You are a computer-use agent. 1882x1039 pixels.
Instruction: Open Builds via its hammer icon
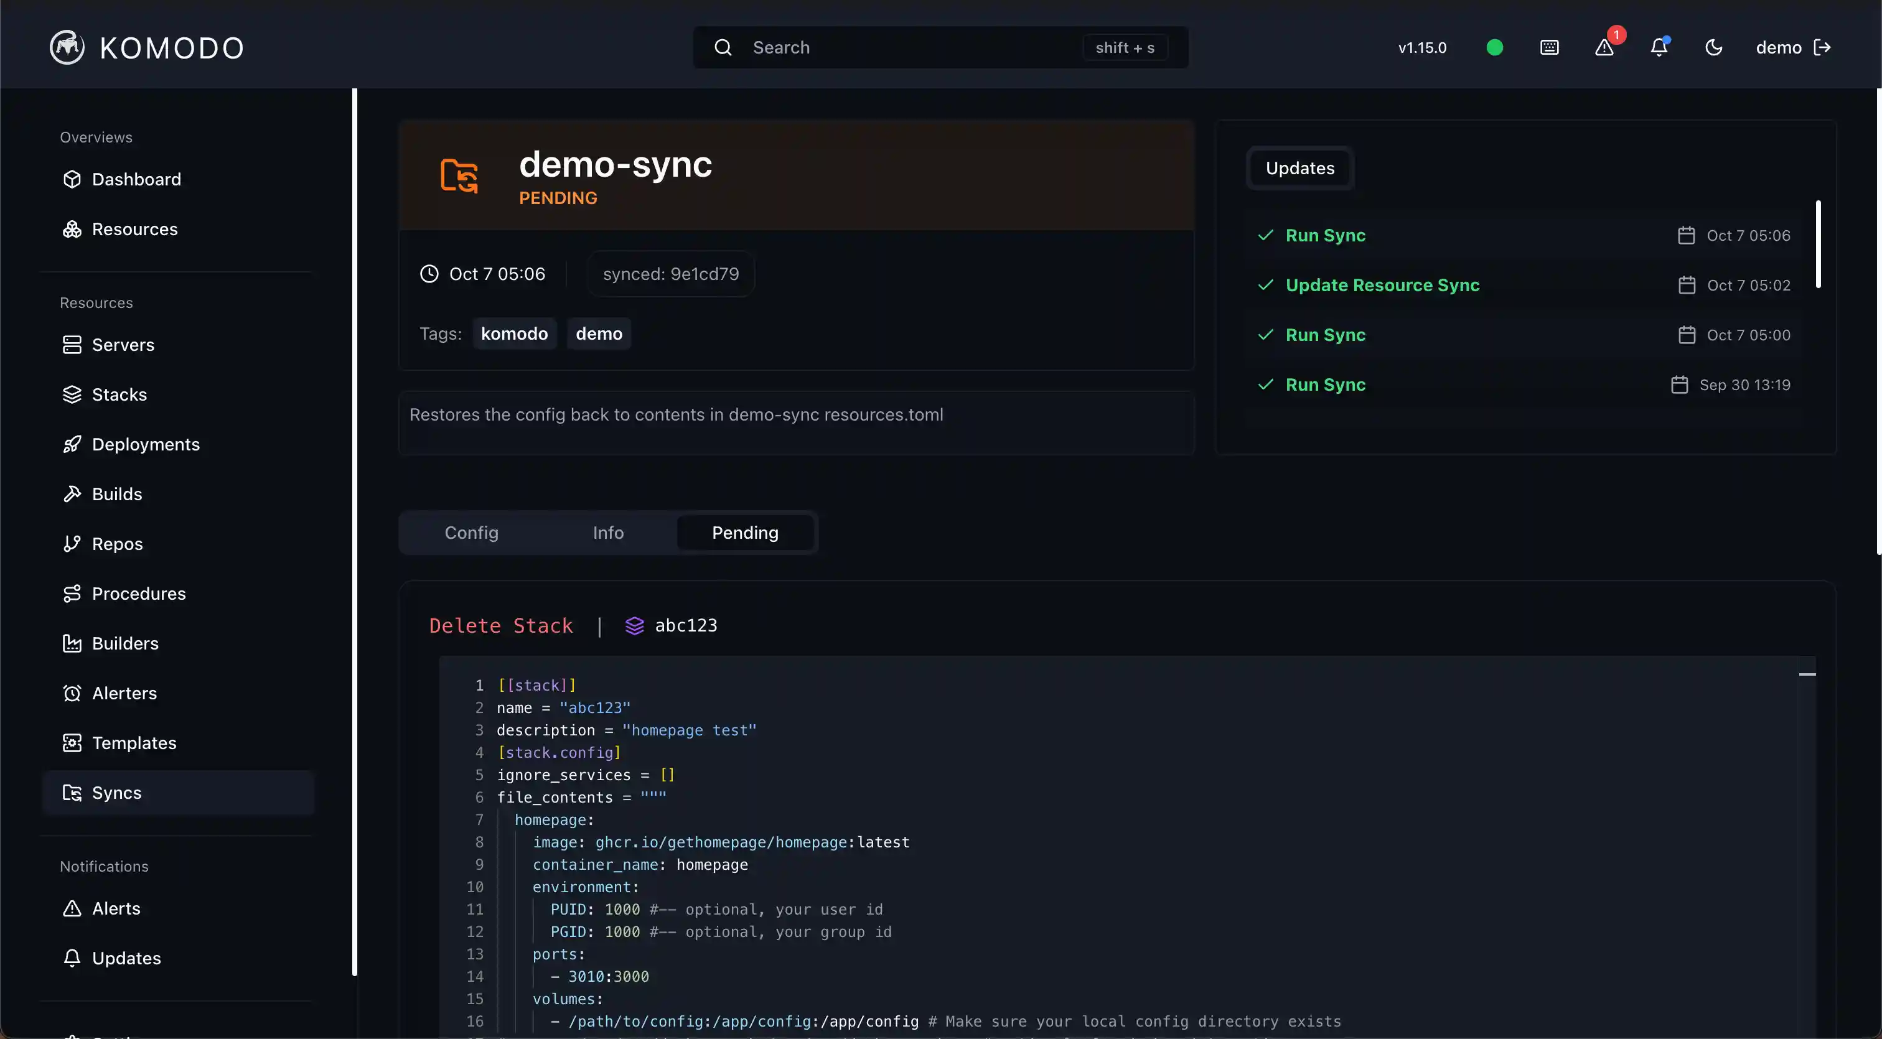[x=72, y=493]
